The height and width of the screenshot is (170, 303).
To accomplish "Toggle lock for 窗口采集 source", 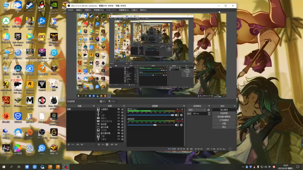I will pyautogui.click(x=122, y=127).
